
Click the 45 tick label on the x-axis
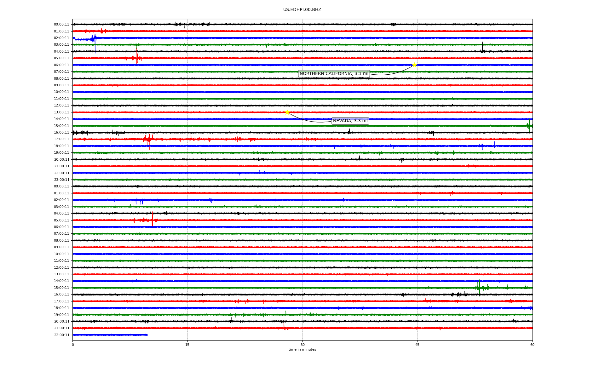pyautogui.click(x=417, y=345)
